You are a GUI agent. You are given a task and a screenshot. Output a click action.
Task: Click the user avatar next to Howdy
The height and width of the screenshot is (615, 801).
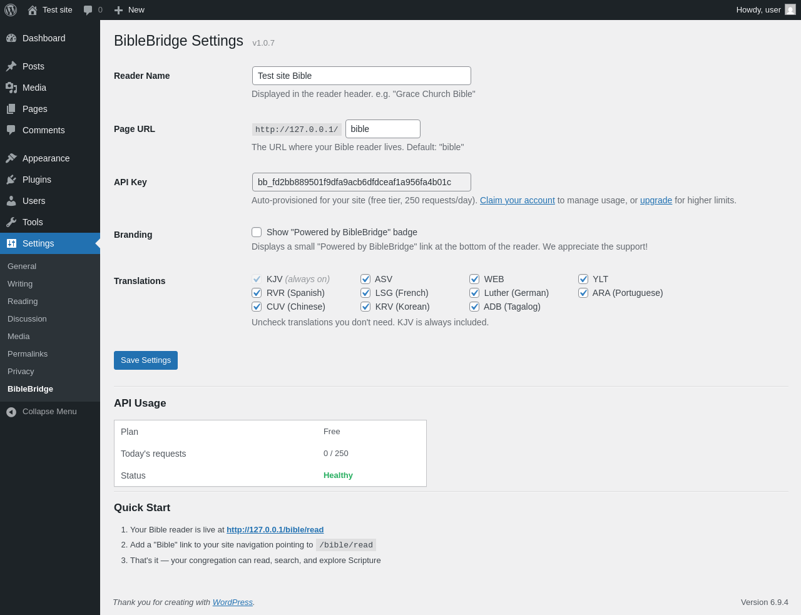pos(790,10)
